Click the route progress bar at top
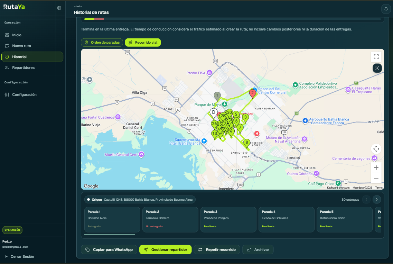 232,19
